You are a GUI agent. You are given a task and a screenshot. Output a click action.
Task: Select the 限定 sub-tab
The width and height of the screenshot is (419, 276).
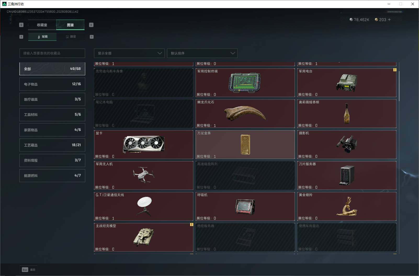(71, 37)
